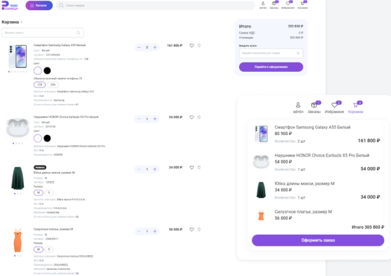The image size is (391, 276).
Task: Decrease quantity of HONOR Earbuds
Action: tap(139, 119)
